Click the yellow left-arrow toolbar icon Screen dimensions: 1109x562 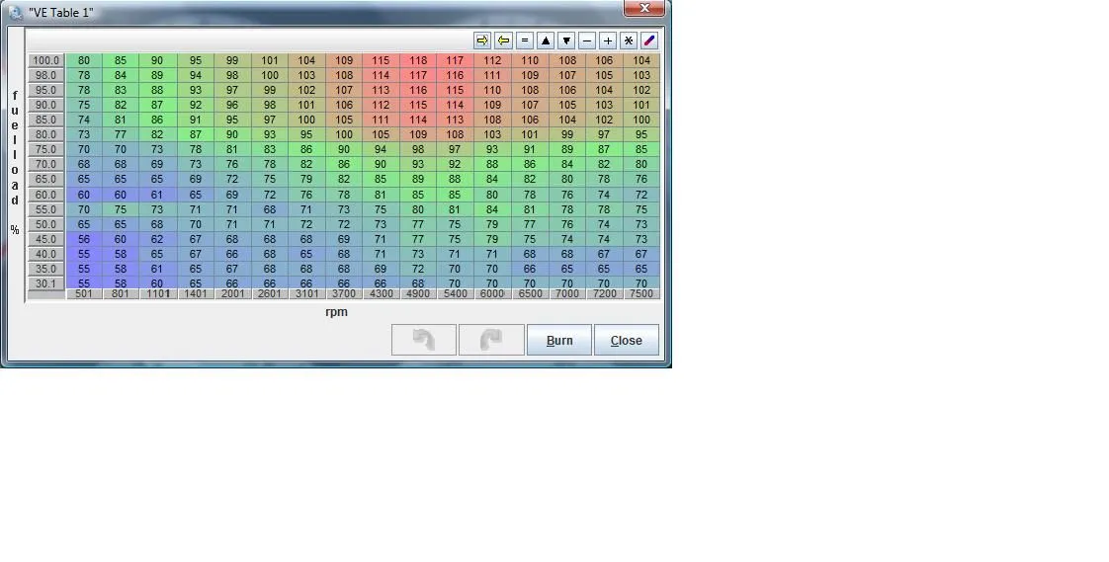click(x=503, y=40)
